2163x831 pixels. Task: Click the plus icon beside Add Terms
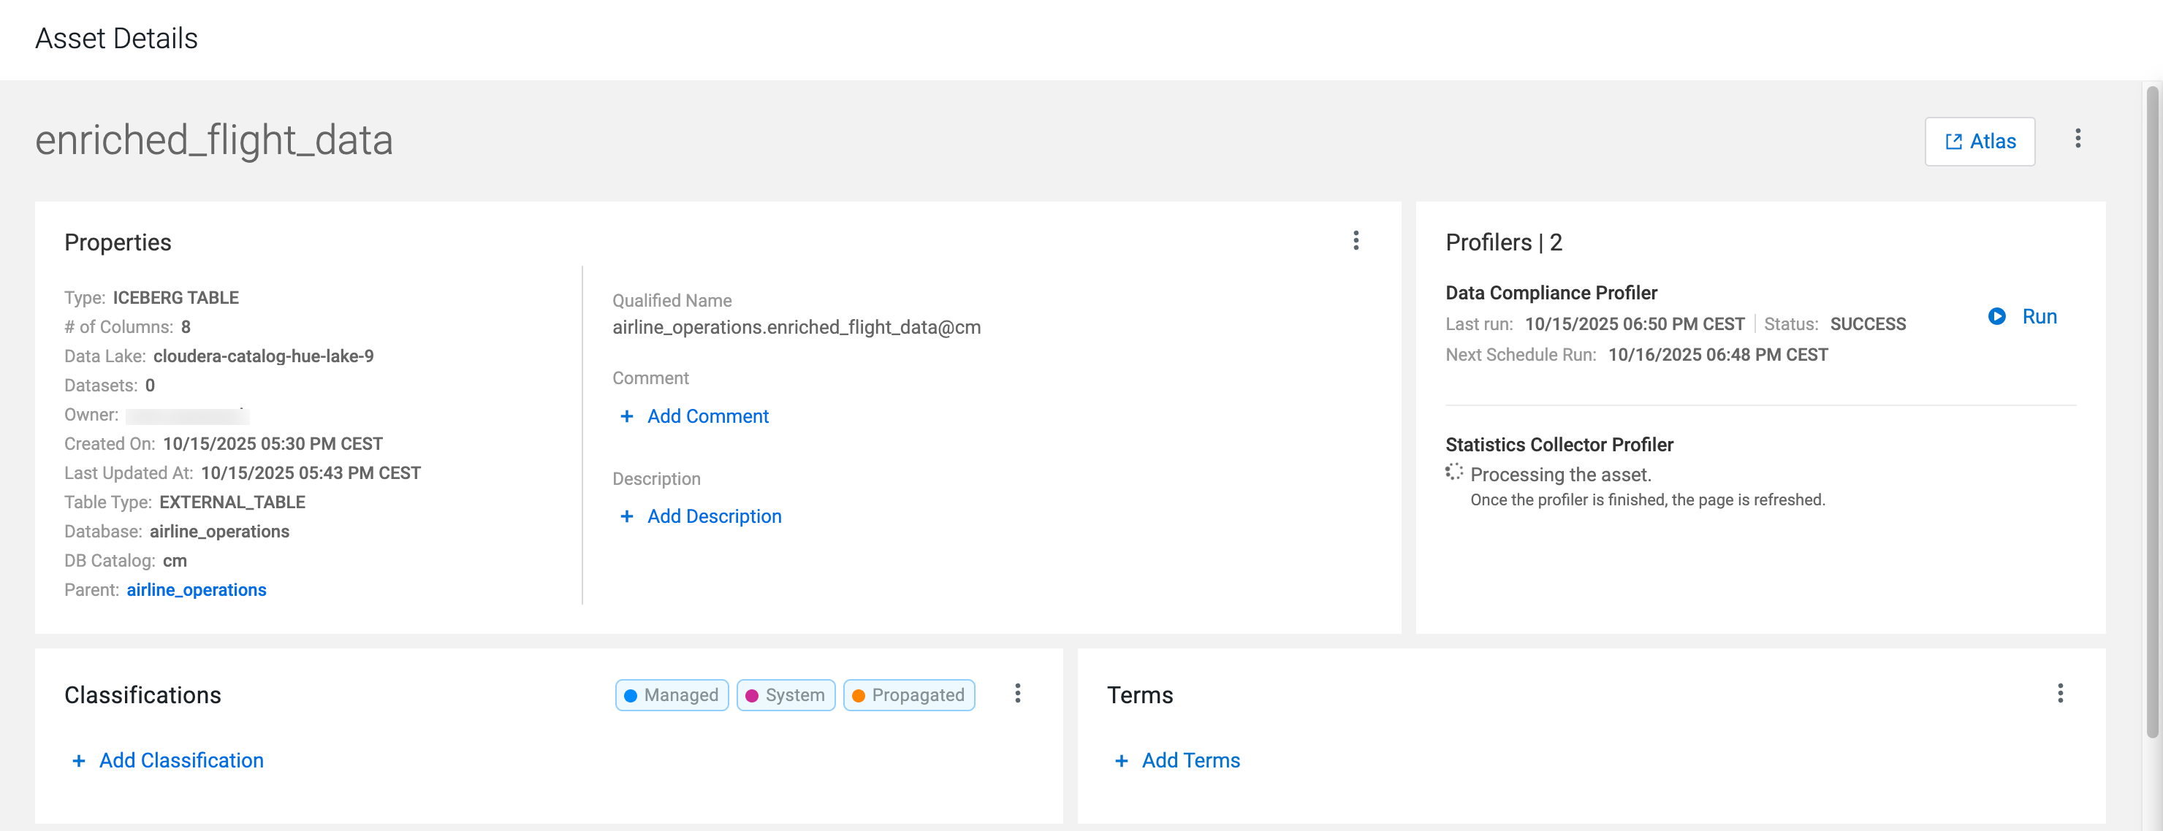(1121, 760)
